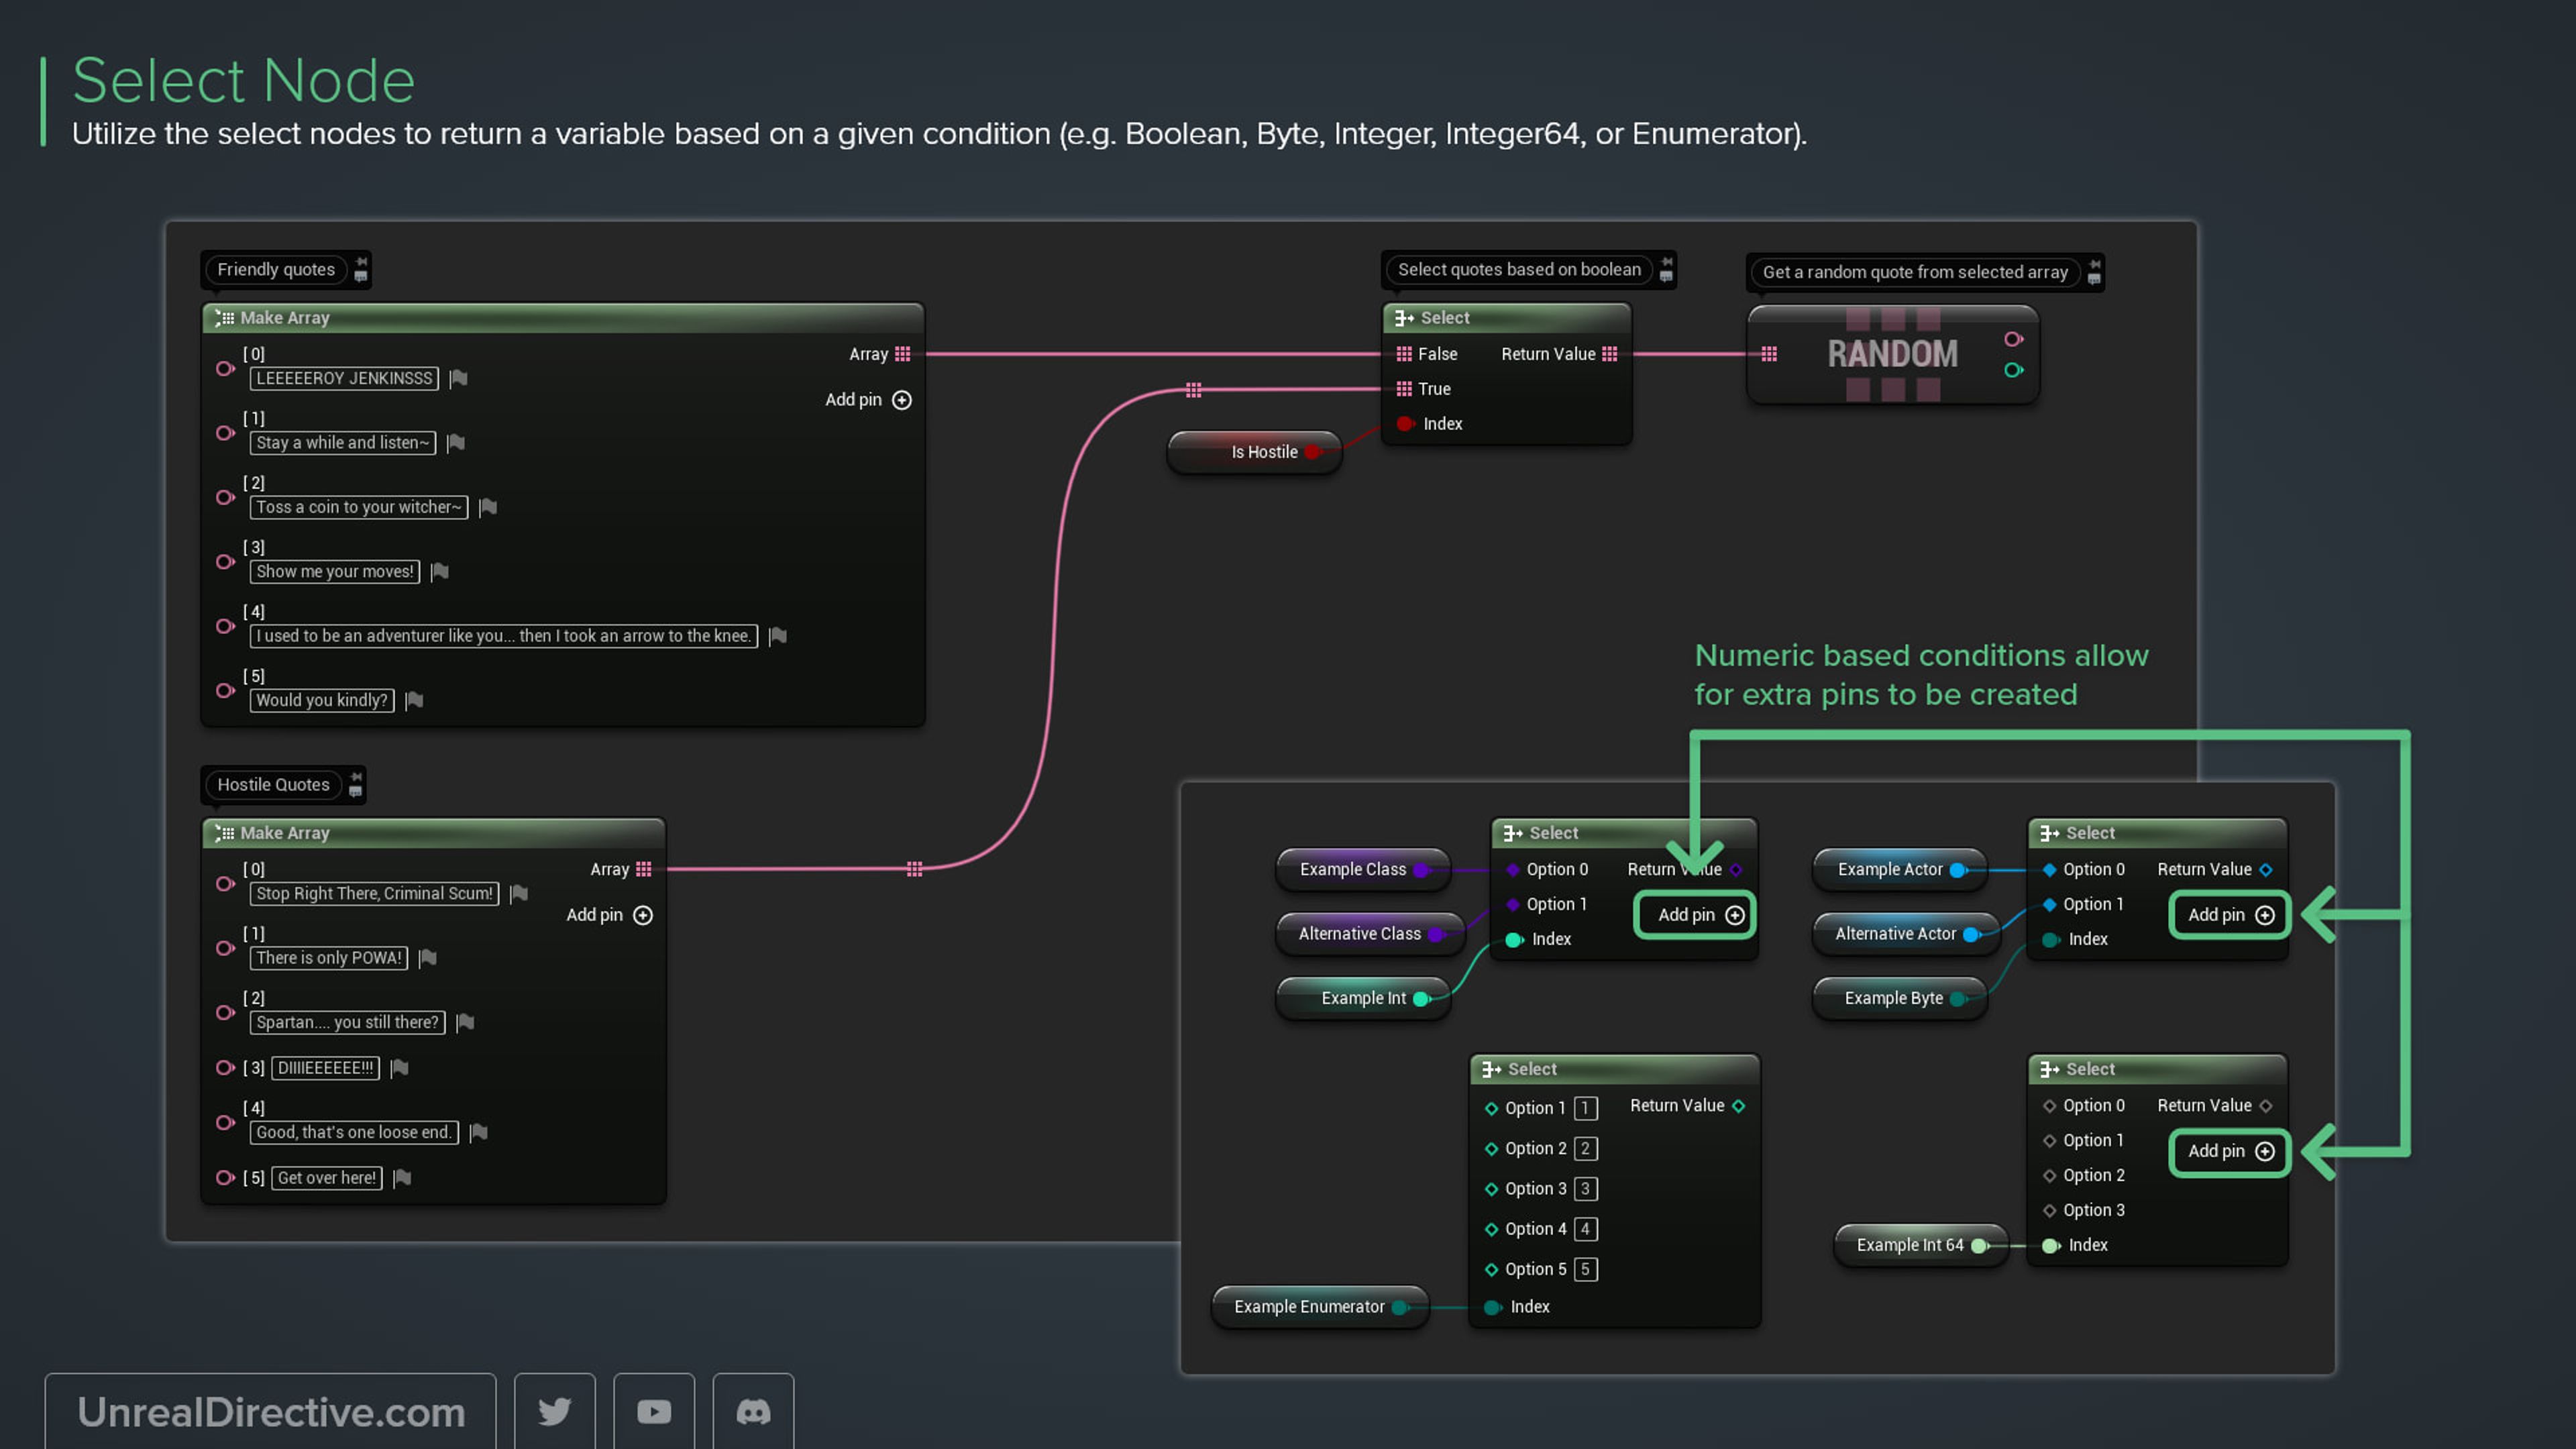This screenshot has height=1449, width=2576.
Task: Click the Index pin on the Example Int Select node
Action: point(1514,939)
